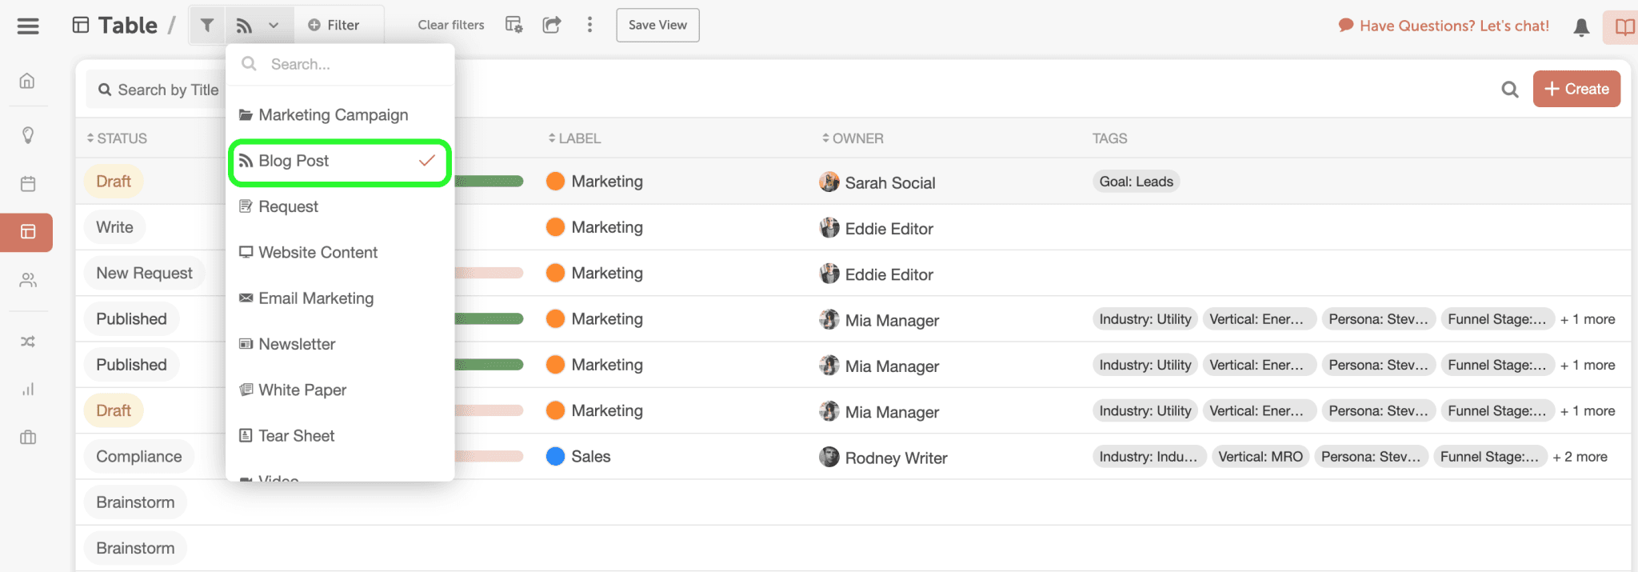Select Newsletter from the type list
Image resolution: width=1638 pixels, height=572 pixels.
pyautogui.click(x=297, y=344)
